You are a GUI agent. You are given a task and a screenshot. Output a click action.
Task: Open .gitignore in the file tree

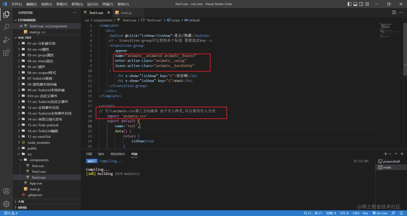47,195
